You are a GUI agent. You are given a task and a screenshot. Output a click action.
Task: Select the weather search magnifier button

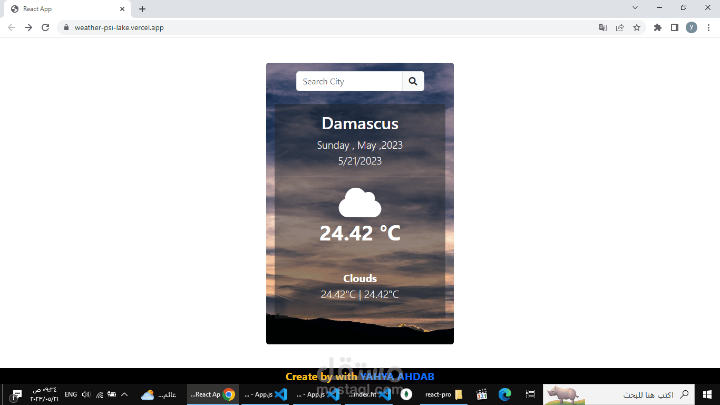click(x=413, y=81)
